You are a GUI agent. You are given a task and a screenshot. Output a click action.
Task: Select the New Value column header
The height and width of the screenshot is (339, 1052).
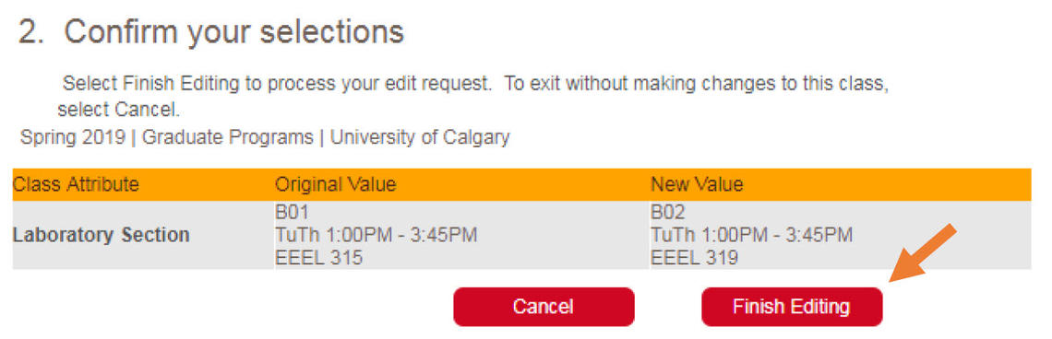697,184
